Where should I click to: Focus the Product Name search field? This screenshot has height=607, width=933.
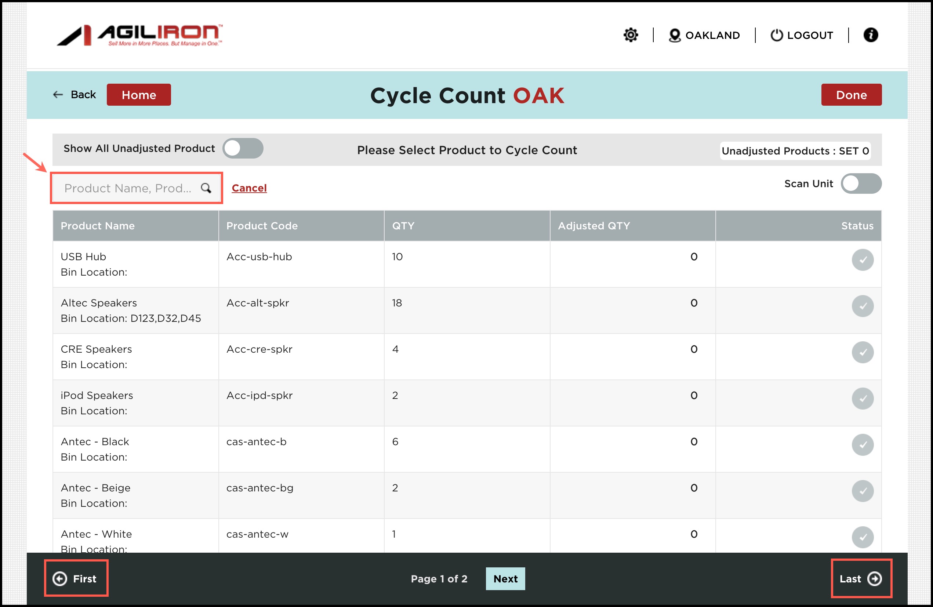(x=127, y=188)
